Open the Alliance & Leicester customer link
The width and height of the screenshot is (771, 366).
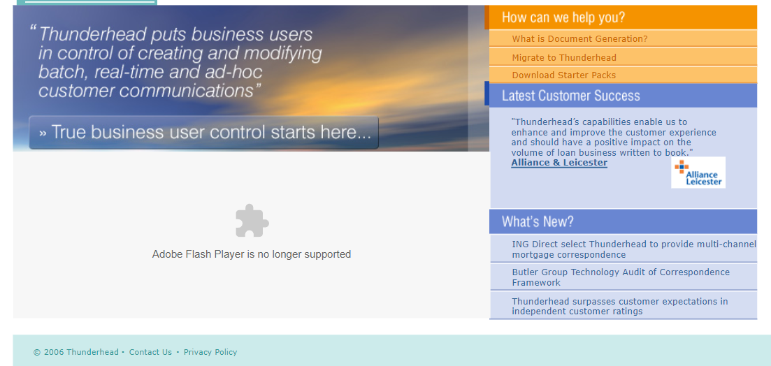click(x=559, y=163)
